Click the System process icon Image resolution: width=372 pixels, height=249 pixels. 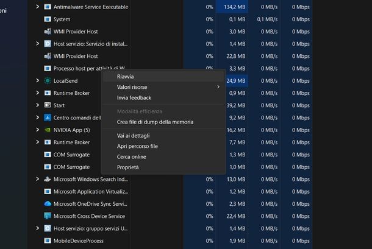48,19
